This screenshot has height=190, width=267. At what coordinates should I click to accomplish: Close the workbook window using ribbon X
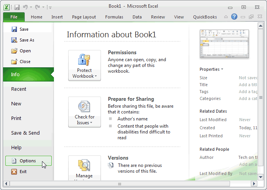(260, 17)
